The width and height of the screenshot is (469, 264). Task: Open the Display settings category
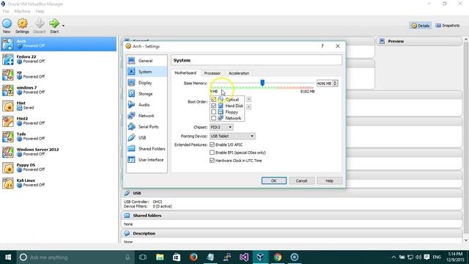[147, 83]
